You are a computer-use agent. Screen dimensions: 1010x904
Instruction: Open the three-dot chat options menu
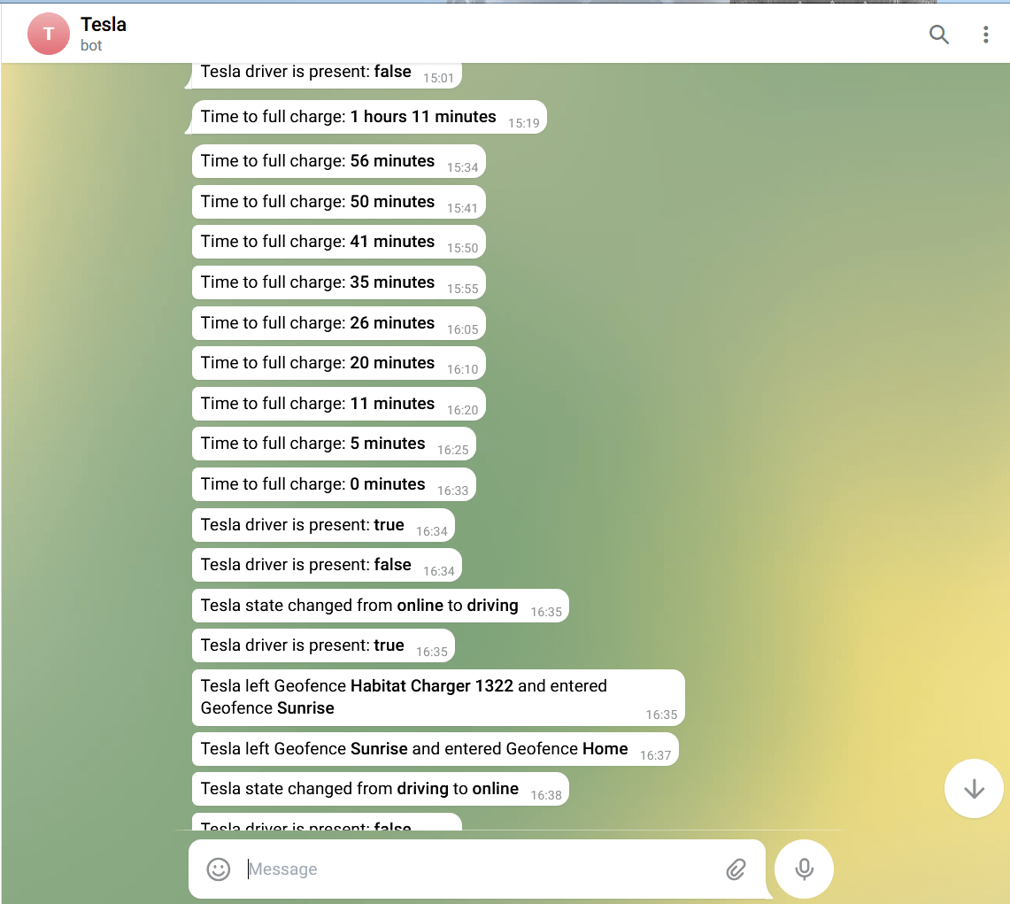coord(986,34)
